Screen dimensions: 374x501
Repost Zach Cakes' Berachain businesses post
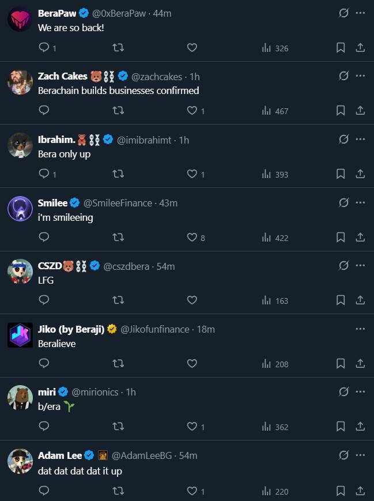pos(118,111)
